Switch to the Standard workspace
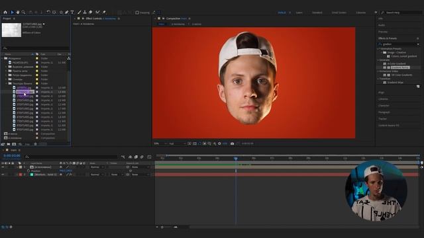 click(317, 13)
